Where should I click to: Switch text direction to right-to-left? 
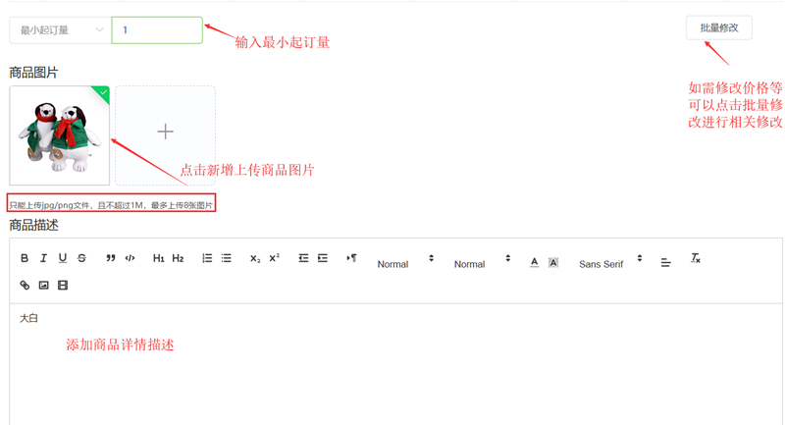click(x=351, y=258)
